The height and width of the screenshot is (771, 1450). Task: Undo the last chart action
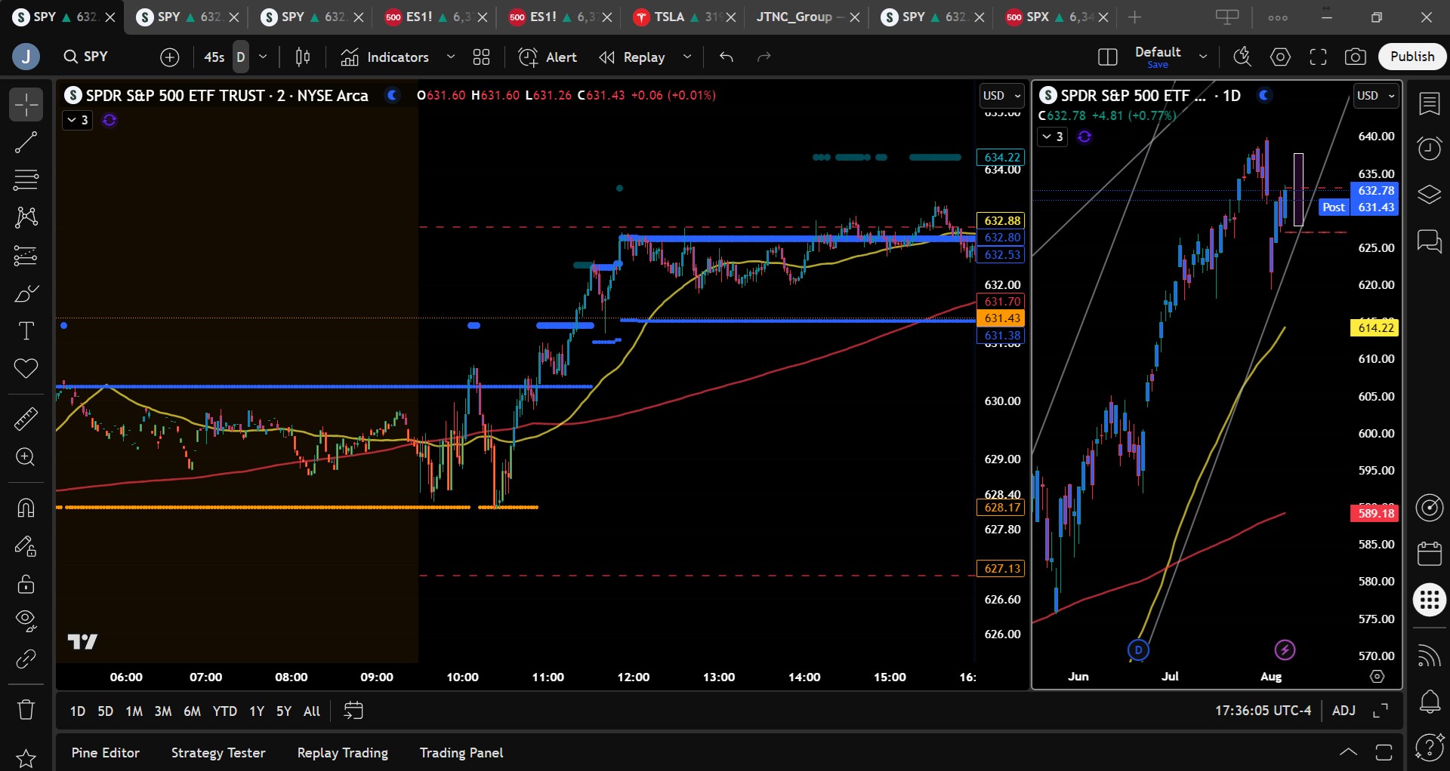(x=727, y=57)
